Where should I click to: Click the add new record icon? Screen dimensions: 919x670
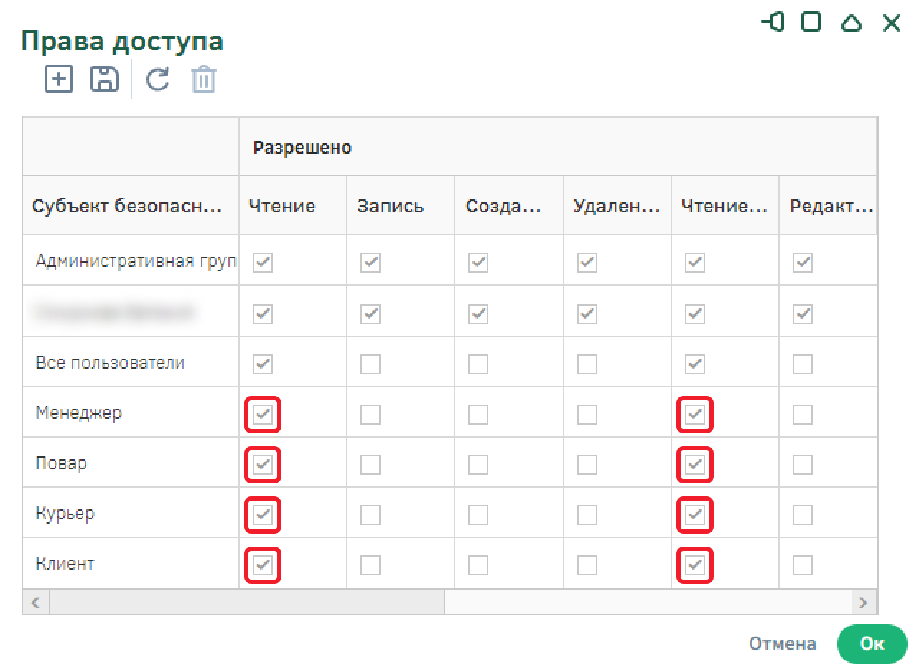click(59, 79)
